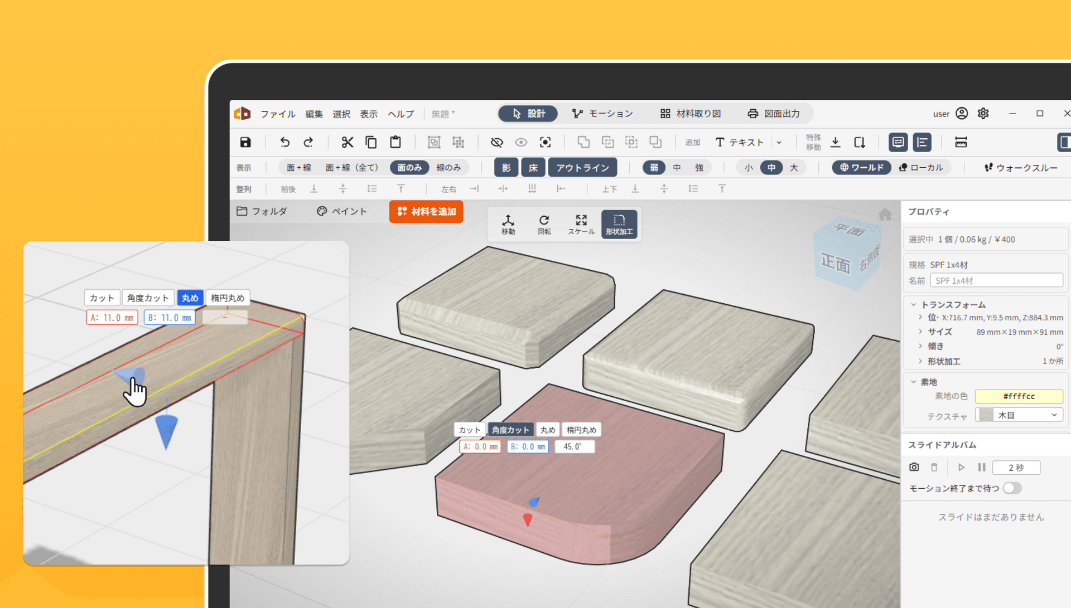The width and height of the screenshot is (1071, 608).
Task: Switch to the 材料取り図 tab
Action: tap(691, 114)
